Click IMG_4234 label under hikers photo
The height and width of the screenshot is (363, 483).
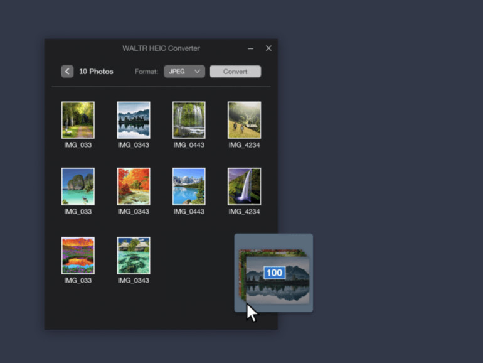pos(244,145)
